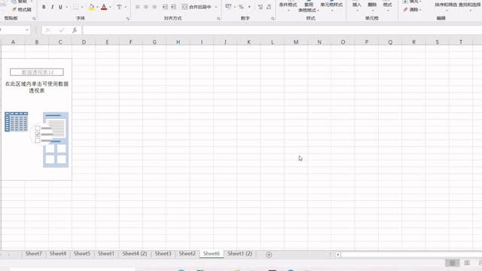This screenshot has width=482, height=271.
Task: Click horizontal scrollbar left arrow
Action: tap(338, 254)
